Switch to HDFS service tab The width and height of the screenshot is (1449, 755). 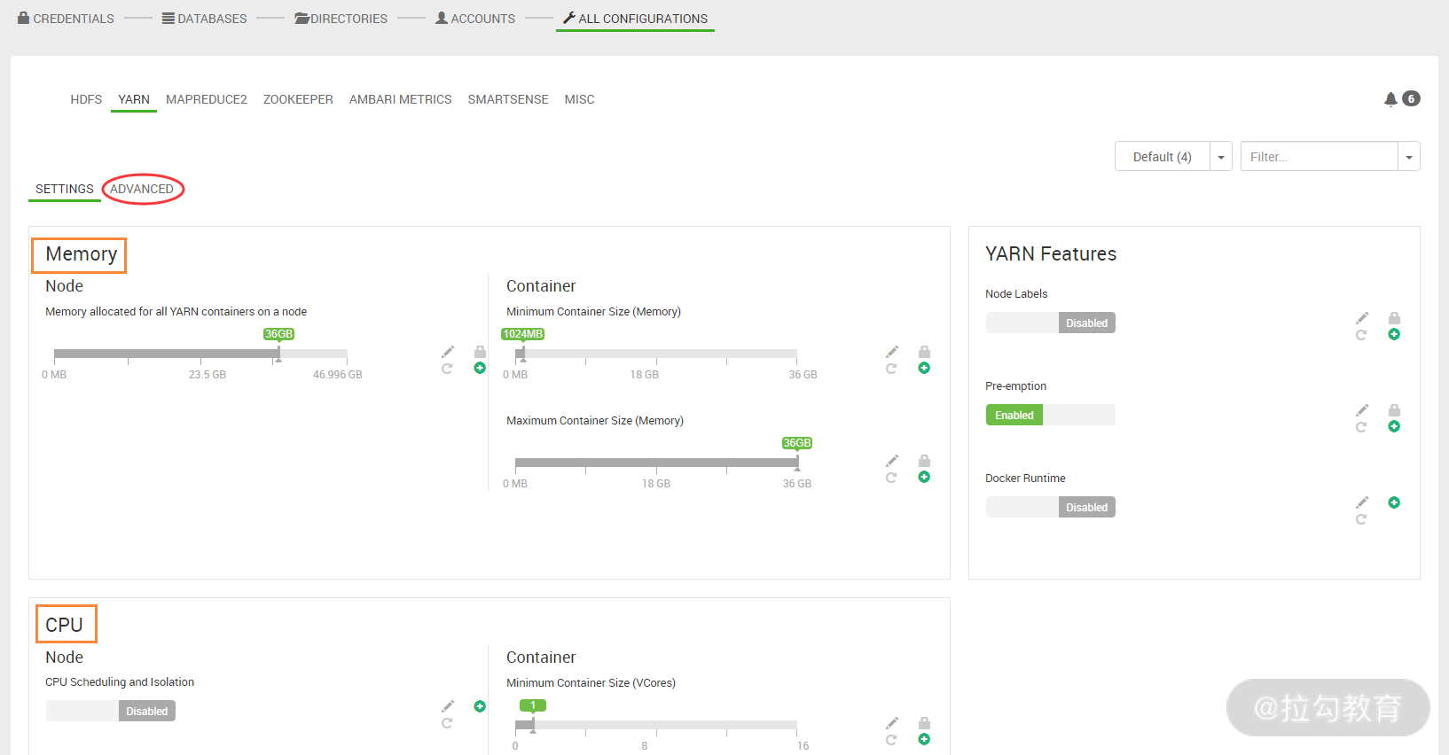(x=86, y=99)
